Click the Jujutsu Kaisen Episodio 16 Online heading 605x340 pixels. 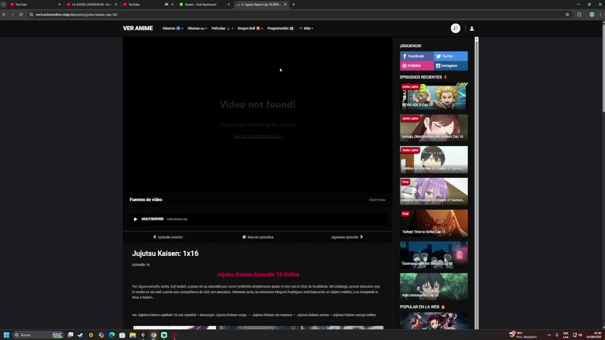click(x=258, y=274)
